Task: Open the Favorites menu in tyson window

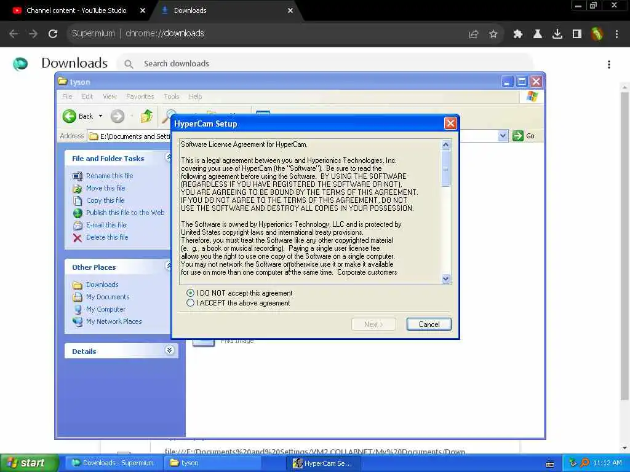Action: pyautogui.click(x=140, y=96)
